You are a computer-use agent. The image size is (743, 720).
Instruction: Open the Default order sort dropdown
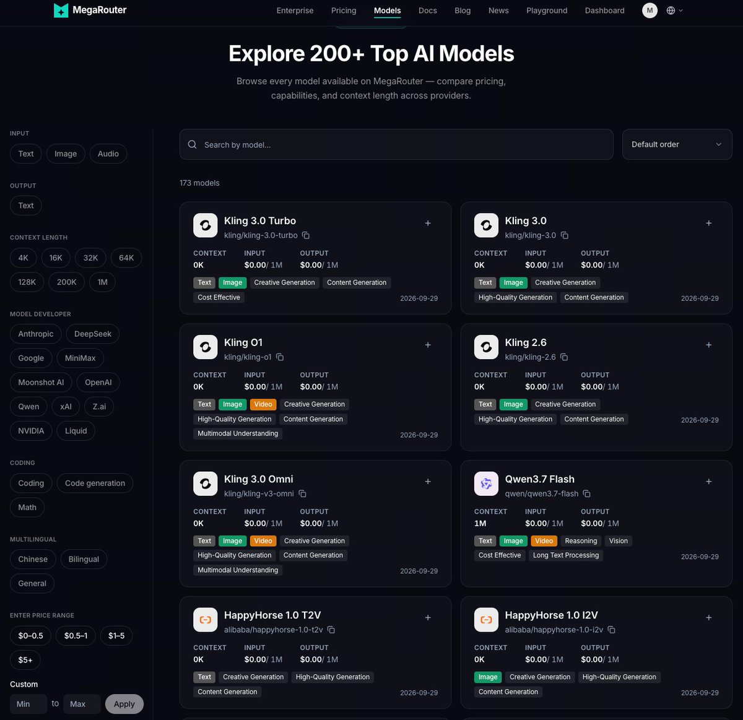[677, 144]
